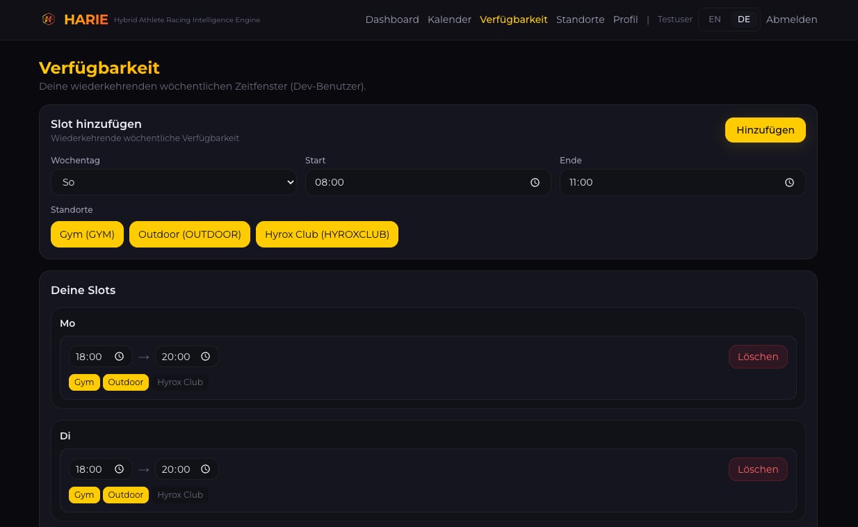Navigate to the Kalender page
The image size is (858, 527).
(449, 19)
